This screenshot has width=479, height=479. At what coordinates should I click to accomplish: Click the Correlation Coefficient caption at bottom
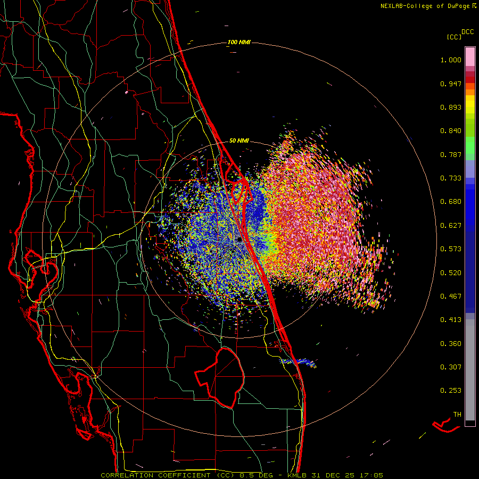click(x=242, y=475)
